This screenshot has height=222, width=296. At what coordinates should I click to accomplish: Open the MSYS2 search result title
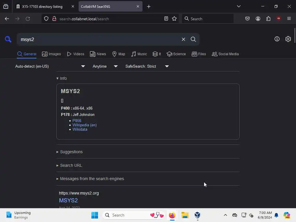[68, 200]
